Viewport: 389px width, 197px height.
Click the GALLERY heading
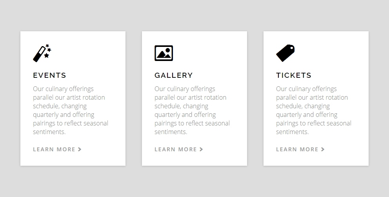click(174, 75)
